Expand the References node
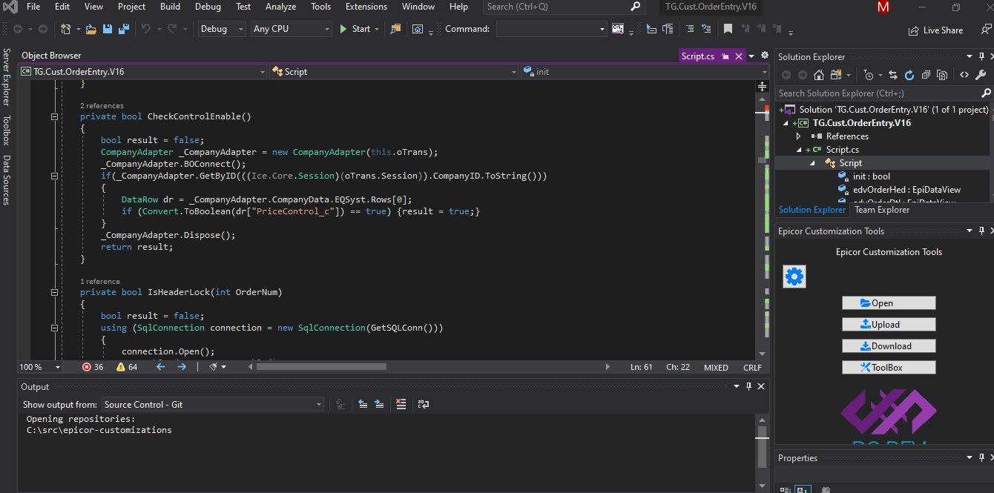Image resolution: width=994 pixels, height=493 pixels. [798, 136]
